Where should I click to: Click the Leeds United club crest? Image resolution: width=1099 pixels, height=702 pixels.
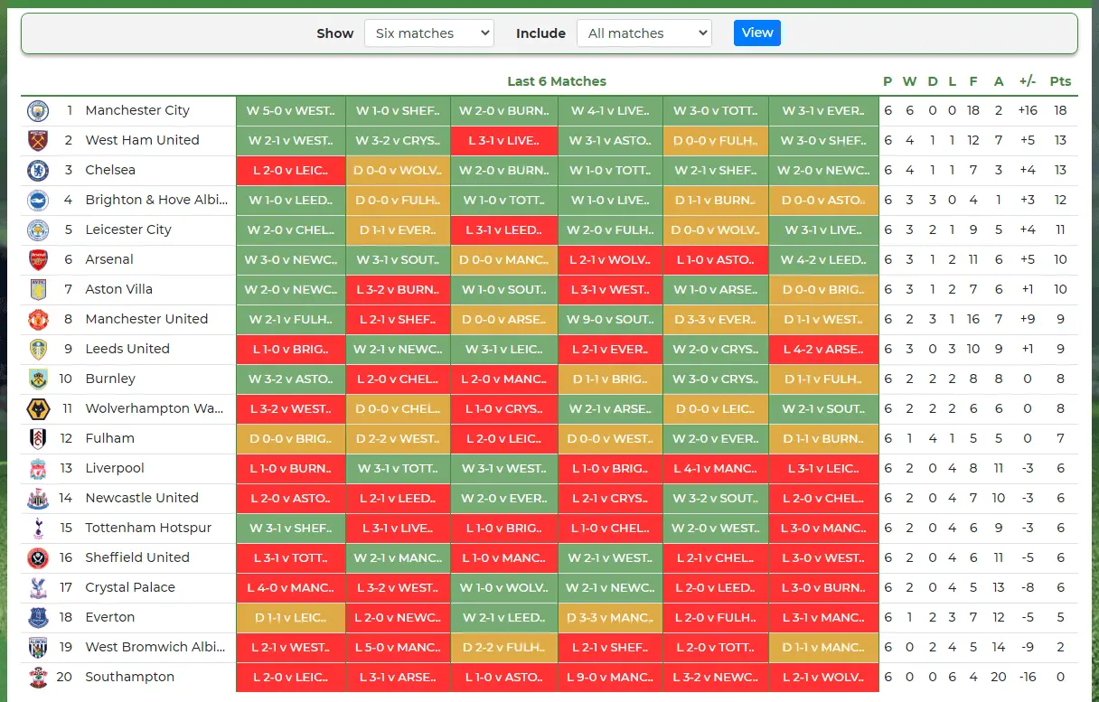[38, 350]
